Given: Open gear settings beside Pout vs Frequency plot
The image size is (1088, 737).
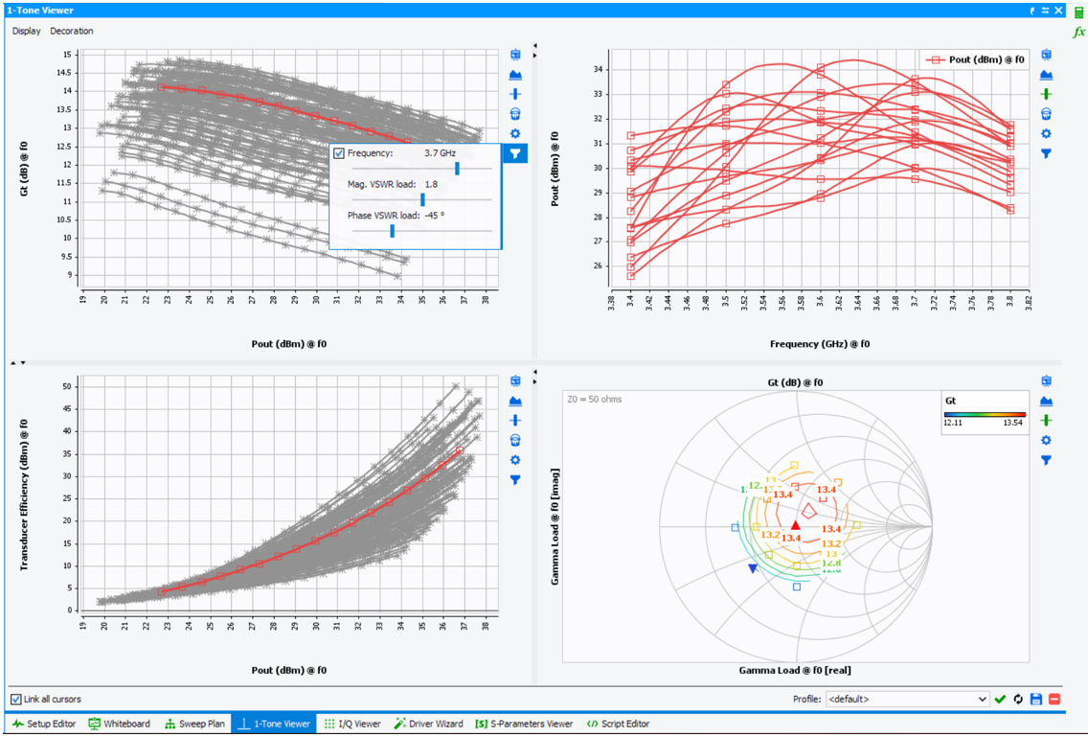Looking at the screenshot, I should (1047, 133).
